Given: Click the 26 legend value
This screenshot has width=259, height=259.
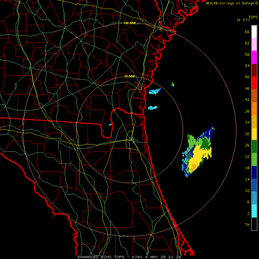Looking at the screenshot, I should (x=247, y=145).
